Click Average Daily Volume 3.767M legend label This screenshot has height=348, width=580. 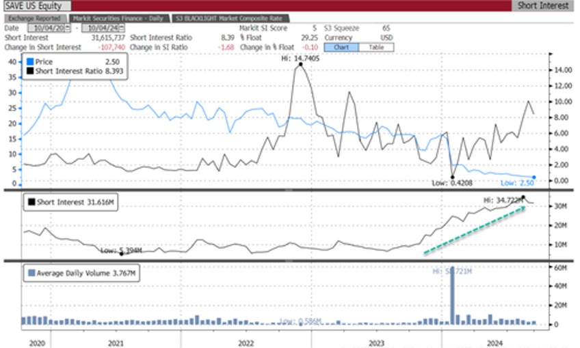85,273
